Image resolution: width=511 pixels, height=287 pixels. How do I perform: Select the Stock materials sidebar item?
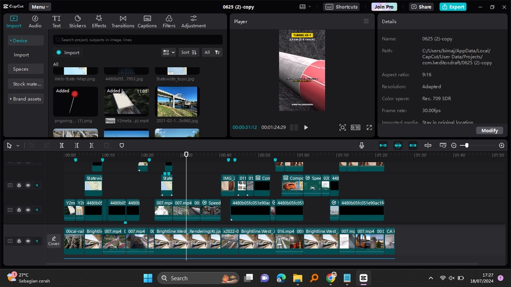27,84
